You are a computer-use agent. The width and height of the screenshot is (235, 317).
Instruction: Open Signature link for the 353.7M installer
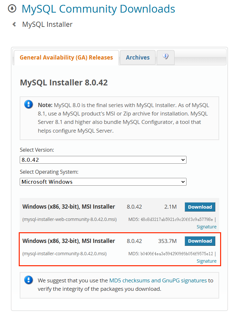coord(207,261)
